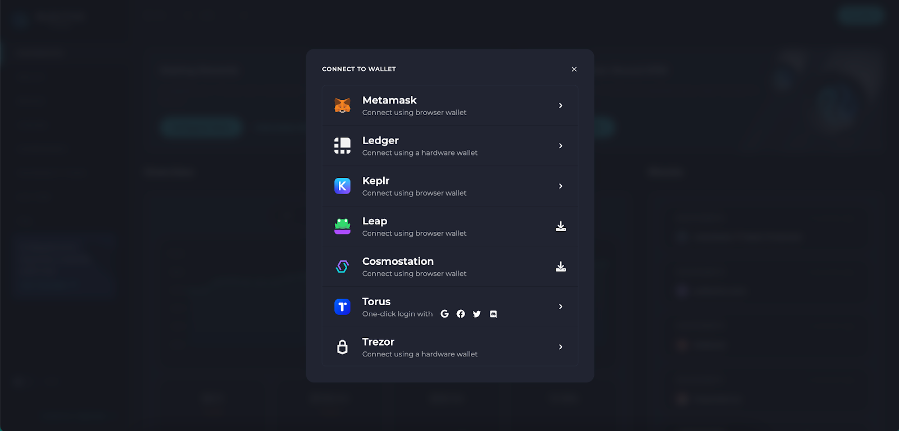Click the Twitter icon under Torus
This screenshot has height=431, width=899.
[x=476, y=314]
